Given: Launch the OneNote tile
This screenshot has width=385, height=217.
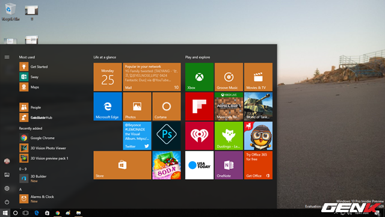Looking at the screenshot, I should pyautogui.click(x=229, y=165).
